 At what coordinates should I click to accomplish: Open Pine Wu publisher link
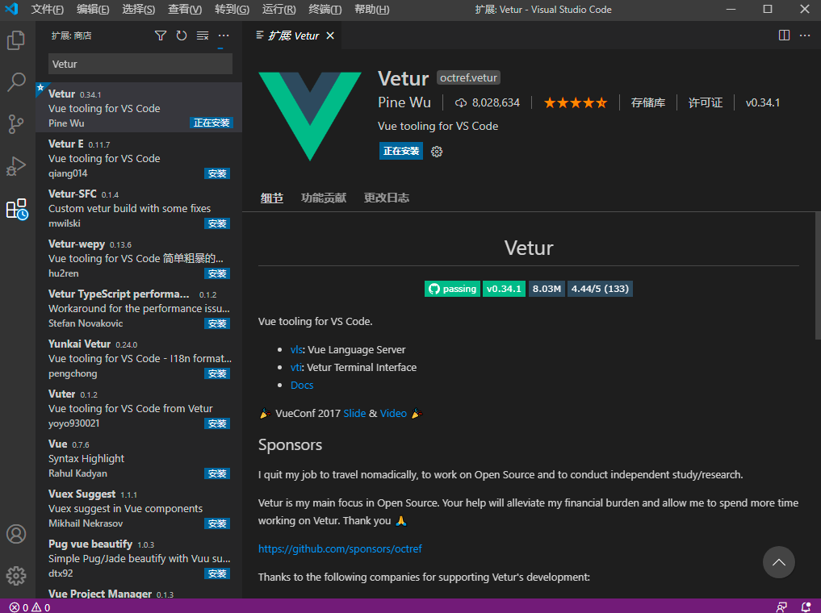coord(404,102)
